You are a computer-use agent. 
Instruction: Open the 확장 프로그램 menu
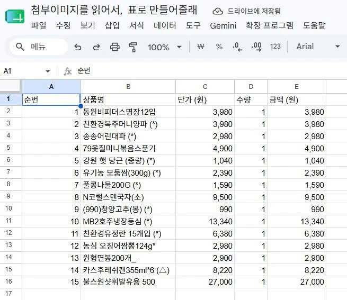click(269, 25)
